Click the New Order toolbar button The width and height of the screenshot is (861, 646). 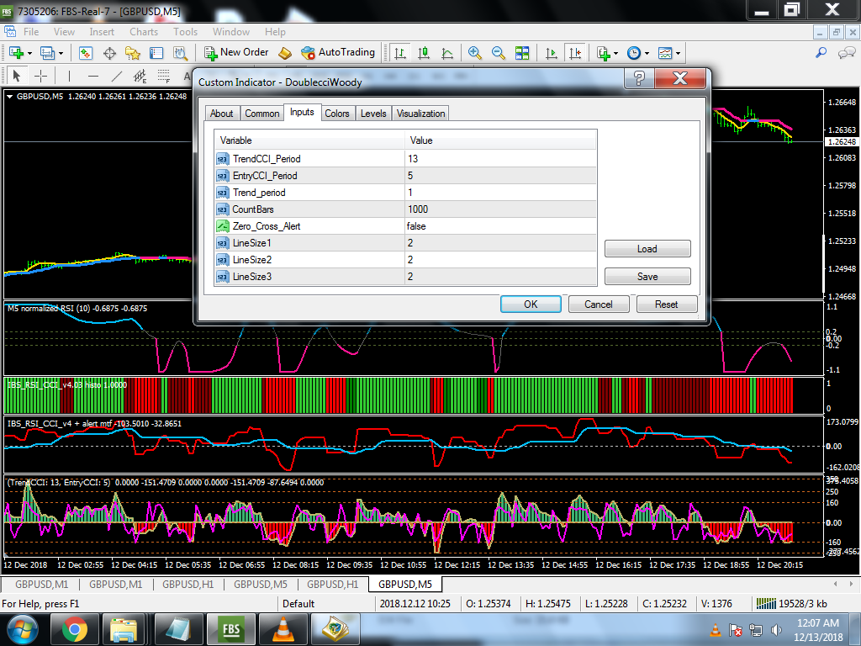[x=235, y=52]
